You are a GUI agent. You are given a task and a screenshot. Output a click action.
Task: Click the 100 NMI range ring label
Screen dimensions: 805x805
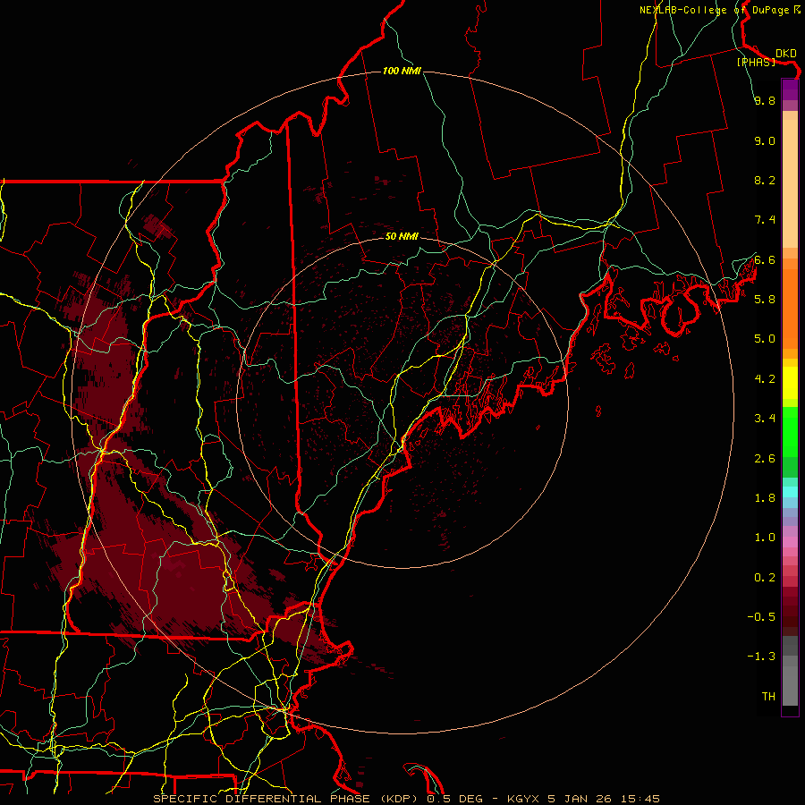pos(402,71)
